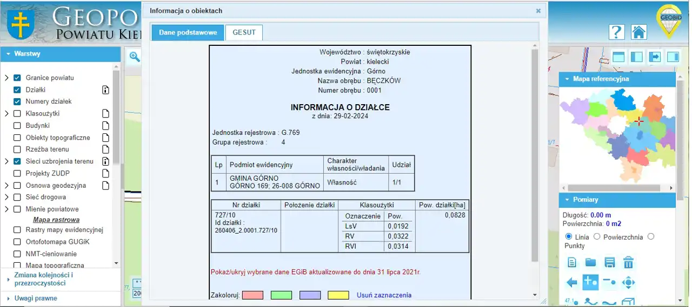The image size is (692, 307).
Task: Click the zoom magnifier icon on map
Action: point(134,57)
